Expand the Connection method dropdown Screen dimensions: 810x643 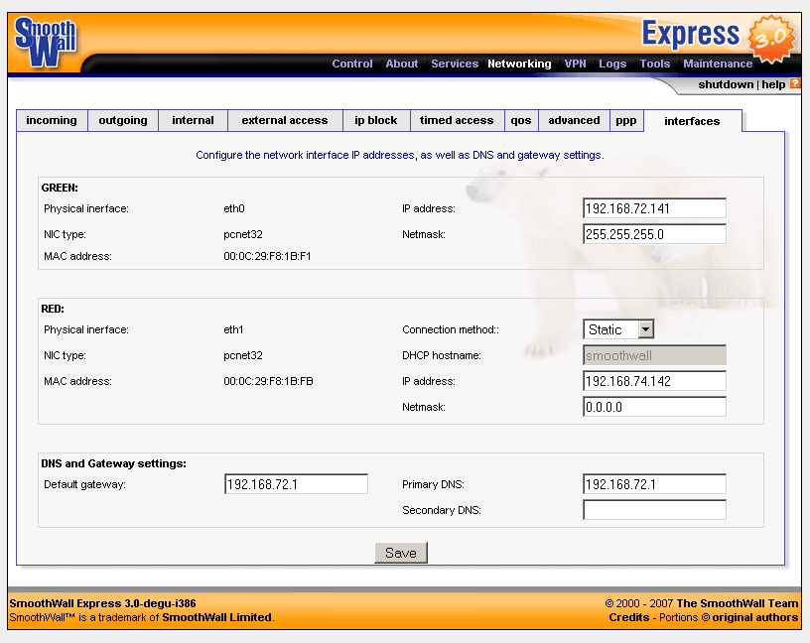coord(618,329)
